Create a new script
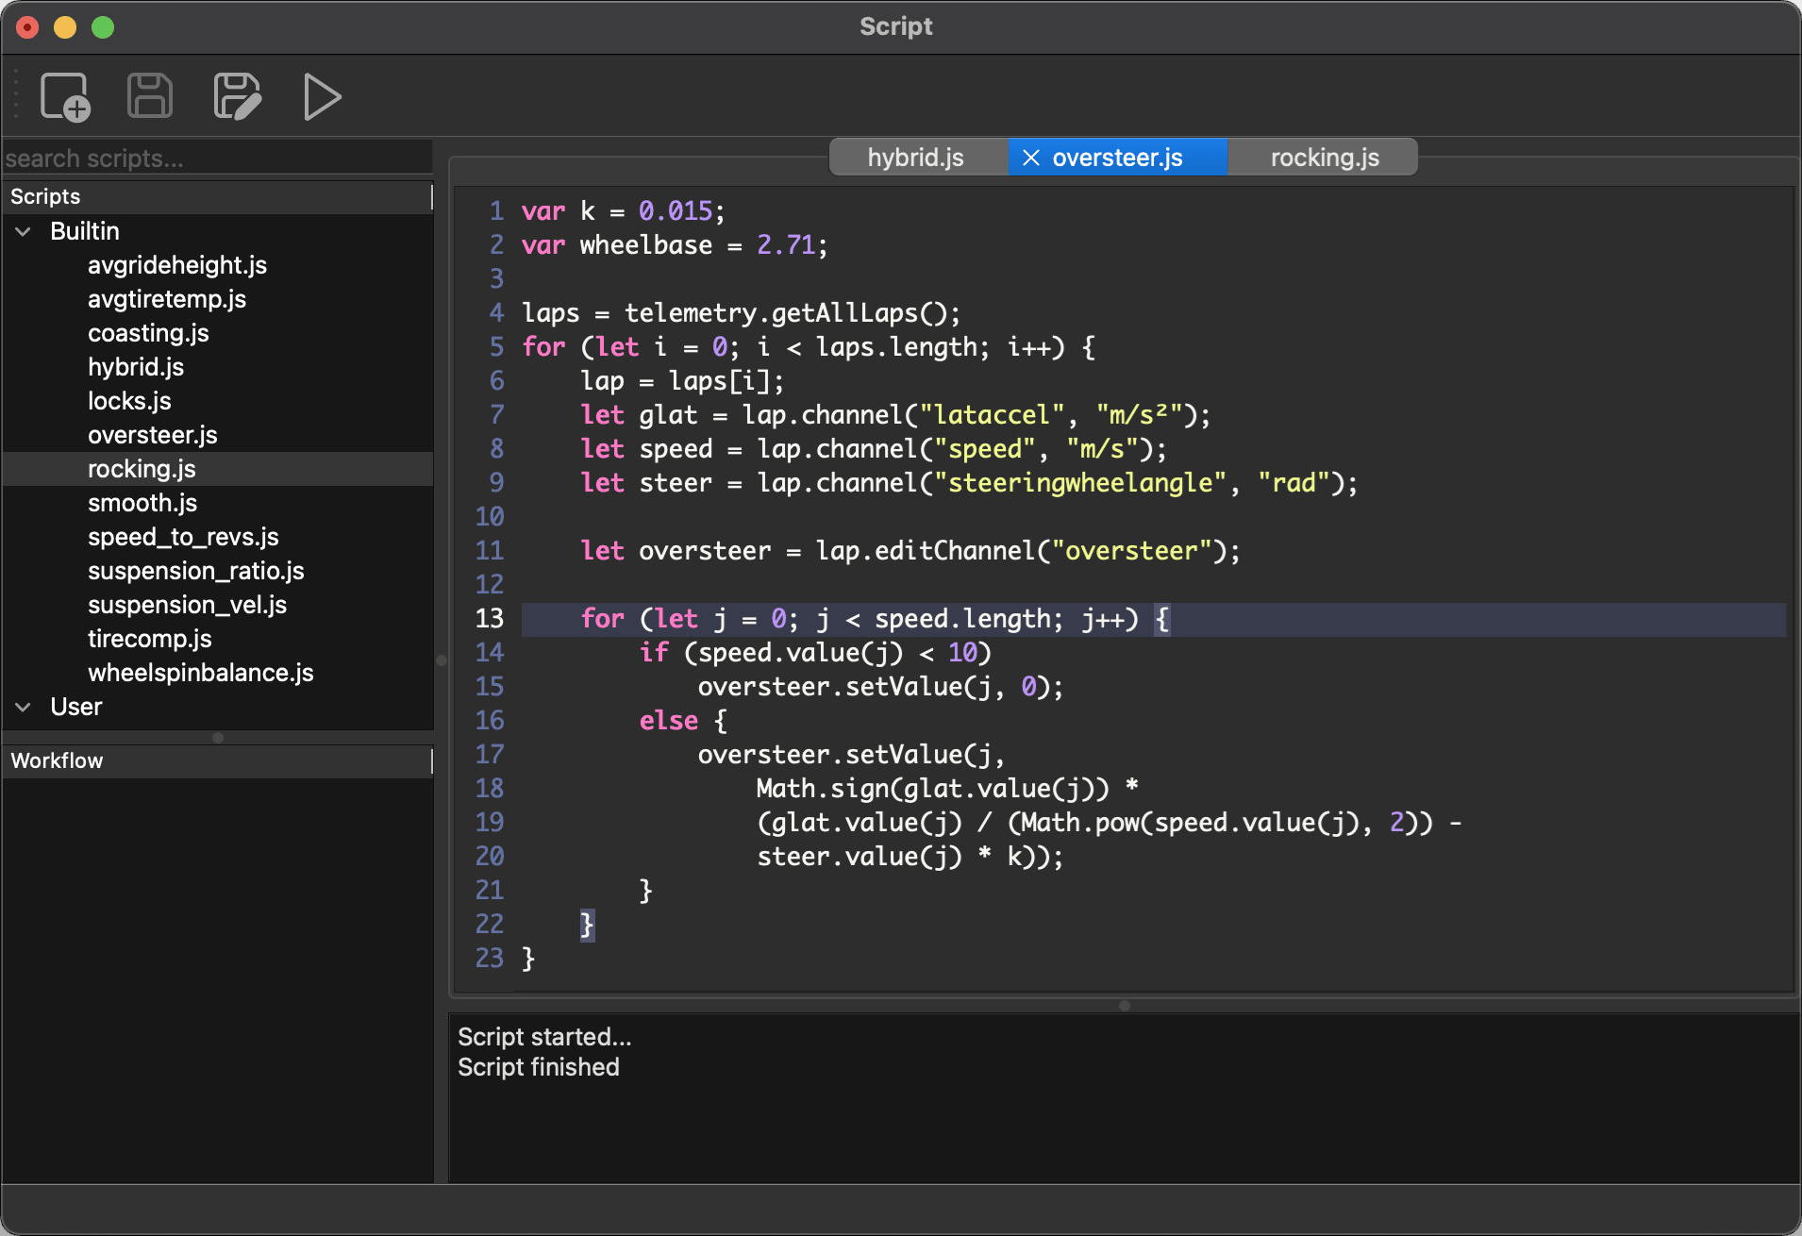The width and height of the screenshot is (1802, 1236). pos(65,97)
